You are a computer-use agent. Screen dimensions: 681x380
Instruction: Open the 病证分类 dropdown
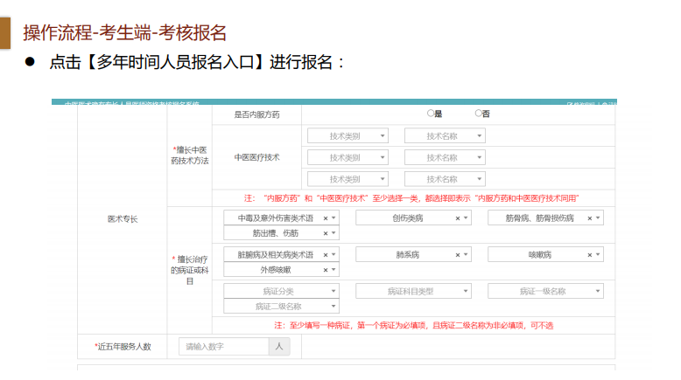[x=281, y=291]
